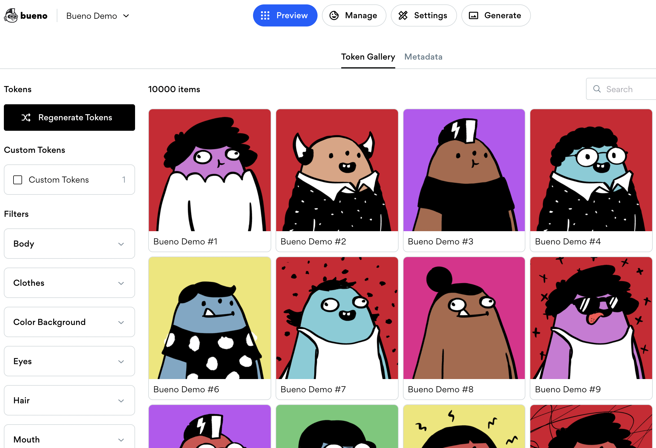Expand the Color Background filter
This screenshot has width=656, height=448.
pyautogui.click(x=69, y=322)
